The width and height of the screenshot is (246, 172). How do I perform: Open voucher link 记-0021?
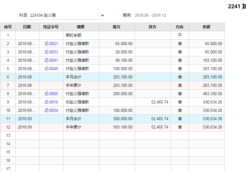tap(51, 44)
